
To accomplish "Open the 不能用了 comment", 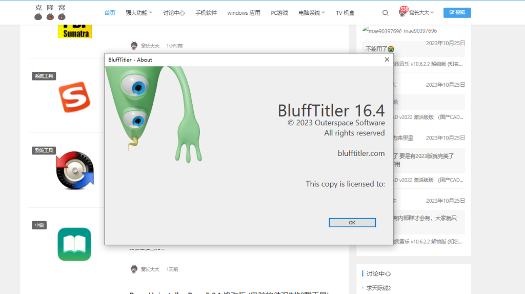I will point(380,49).
